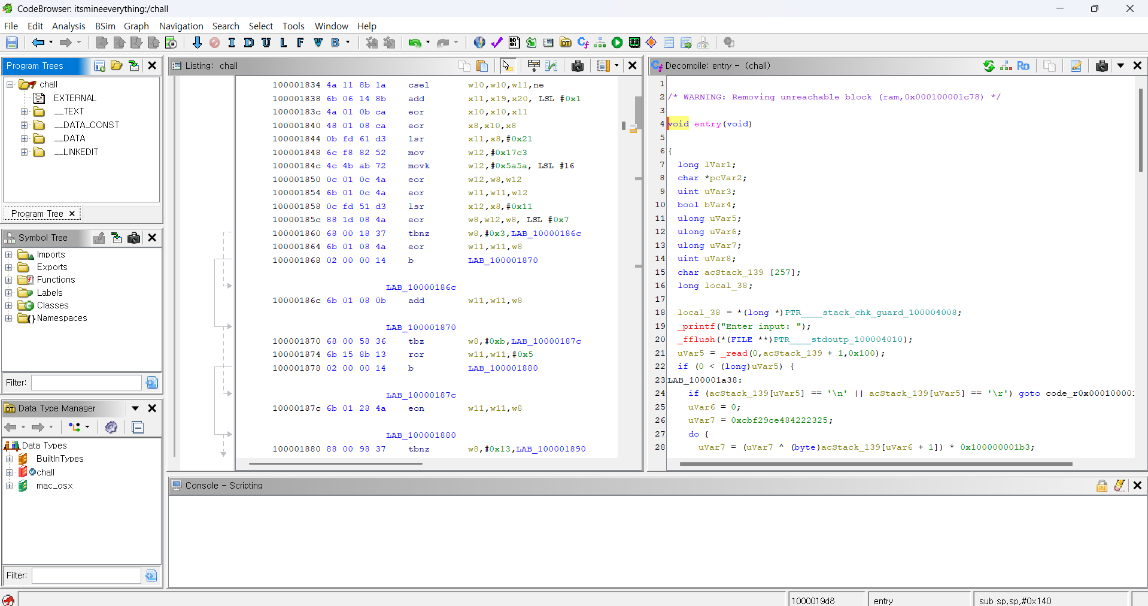This screenshot has height=606, width=1148.
Task: Toggle mouse hover popups in Listing
Action: pos(506,66)
